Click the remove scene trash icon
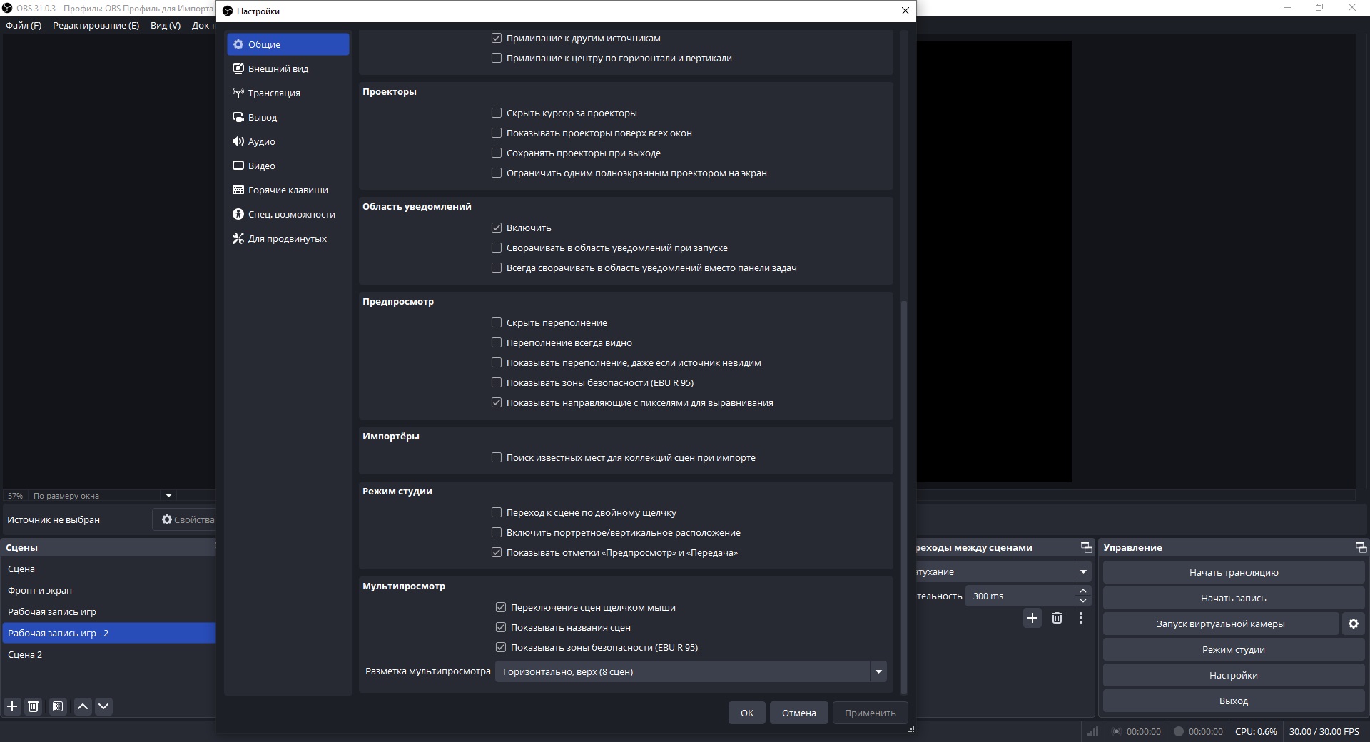 (x=33, y=706)
